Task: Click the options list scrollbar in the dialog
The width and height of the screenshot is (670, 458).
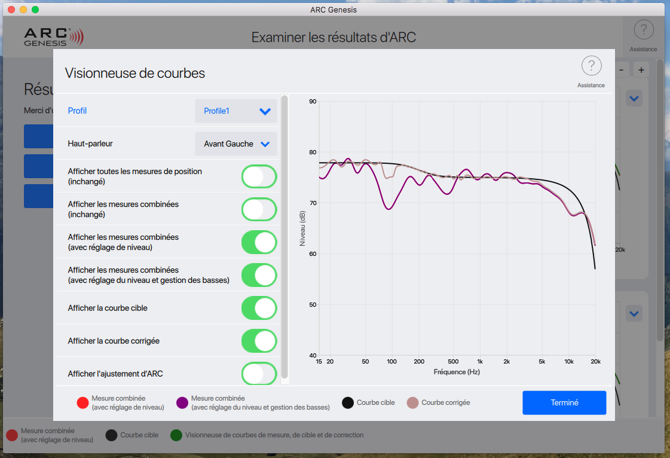Action: click(x=284, y=237)
